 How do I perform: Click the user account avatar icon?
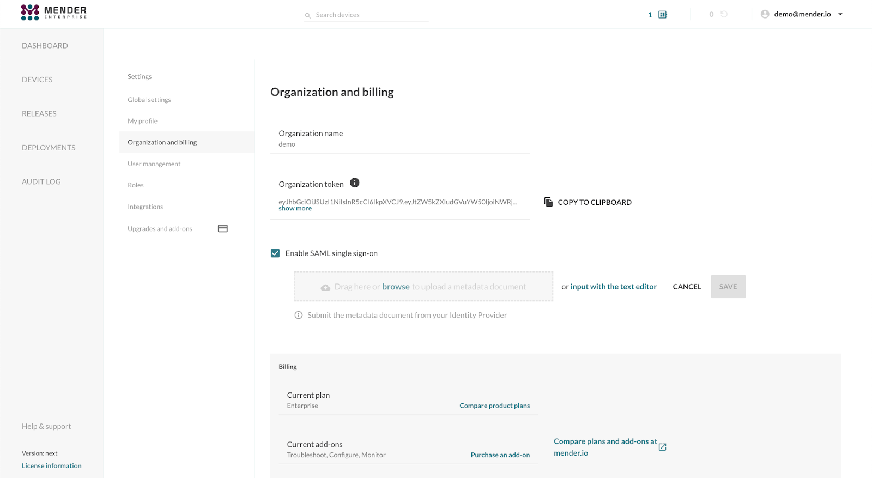click(x=765, y=14)
